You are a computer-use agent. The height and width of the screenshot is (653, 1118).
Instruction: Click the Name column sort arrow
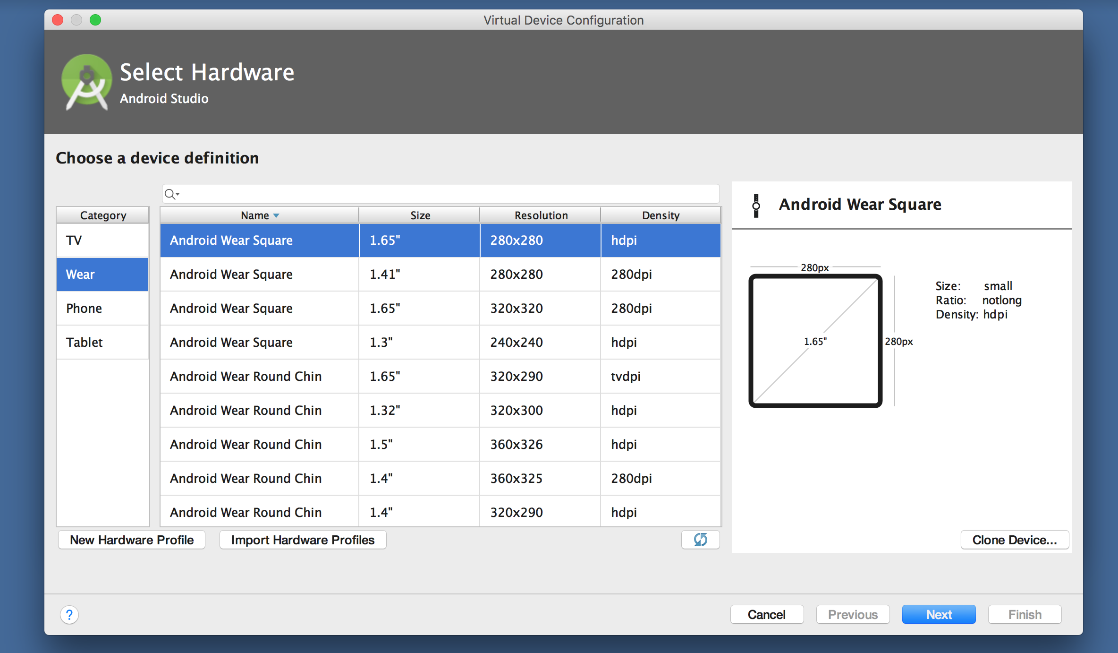click(276, 215)
